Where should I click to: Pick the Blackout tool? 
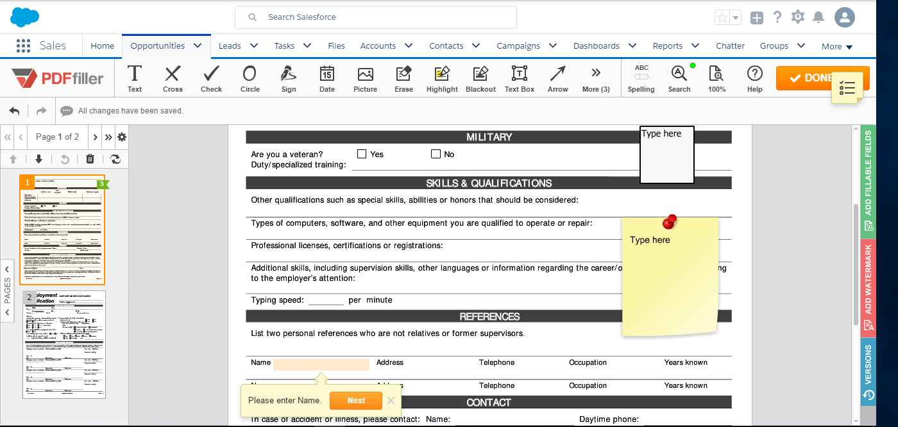(x=481, y=79)
